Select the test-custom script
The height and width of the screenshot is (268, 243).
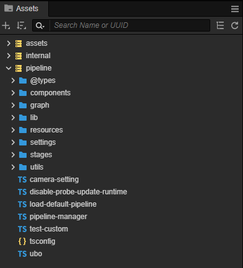pyautogui.click(x=49, y=229)
